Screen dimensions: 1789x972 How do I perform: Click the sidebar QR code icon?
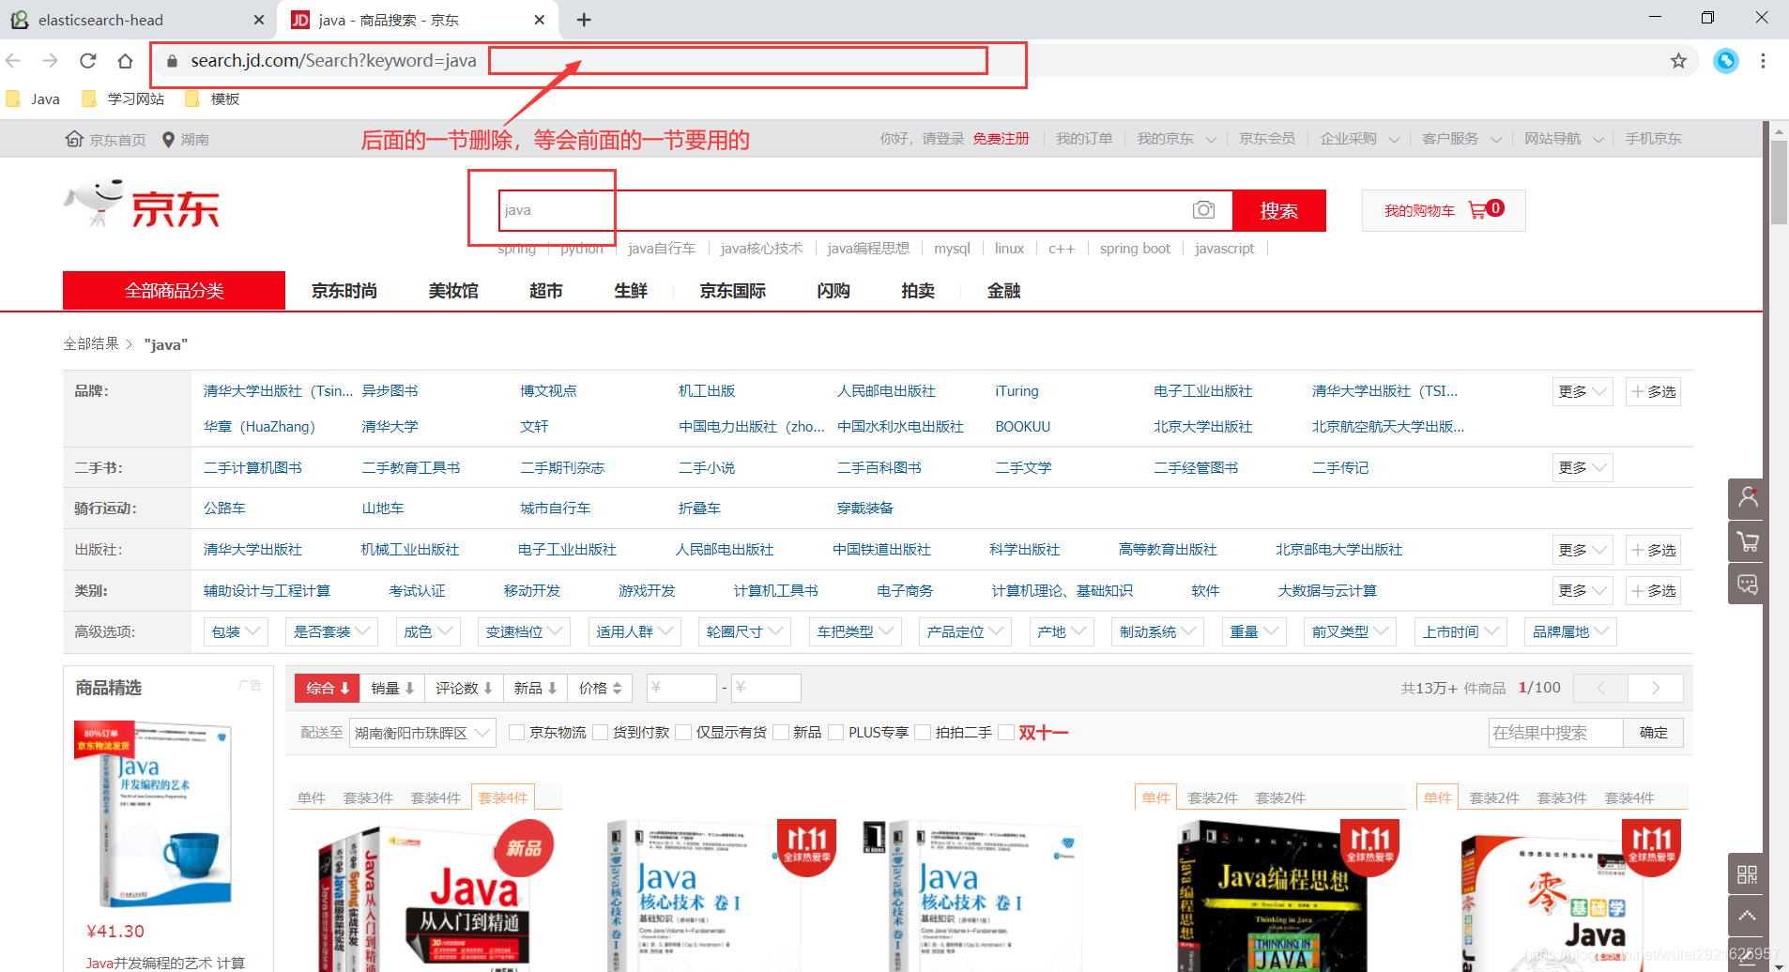[x=1747, y=873]
